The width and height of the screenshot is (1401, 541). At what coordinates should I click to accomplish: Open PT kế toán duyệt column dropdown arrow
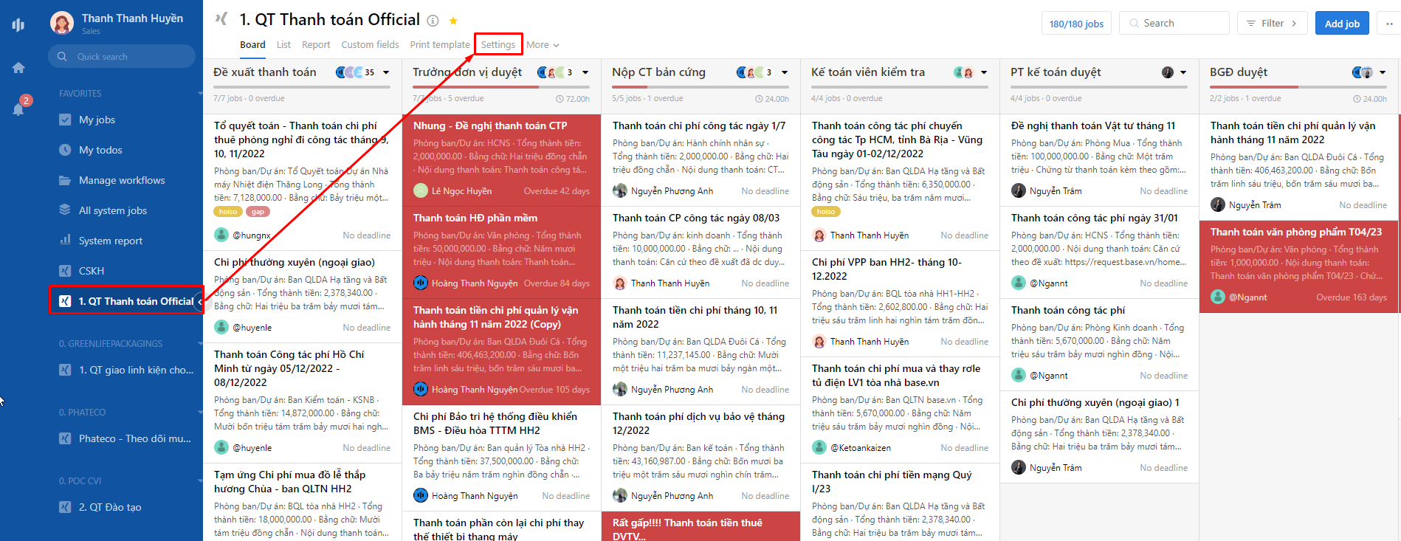(x=1183, y=72)
